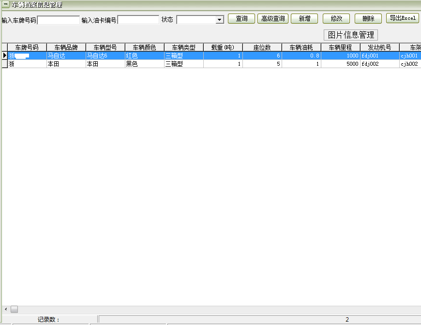The width and height of the screenshot is (421, 325).
Task: Click the 座位数 column header
Action: [x=262, y=47]
